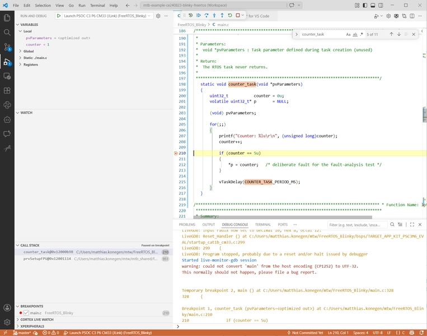Toggle replace mode chevron in find widget

point(297,34)
